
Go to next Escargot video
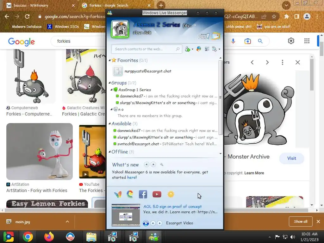159,223
